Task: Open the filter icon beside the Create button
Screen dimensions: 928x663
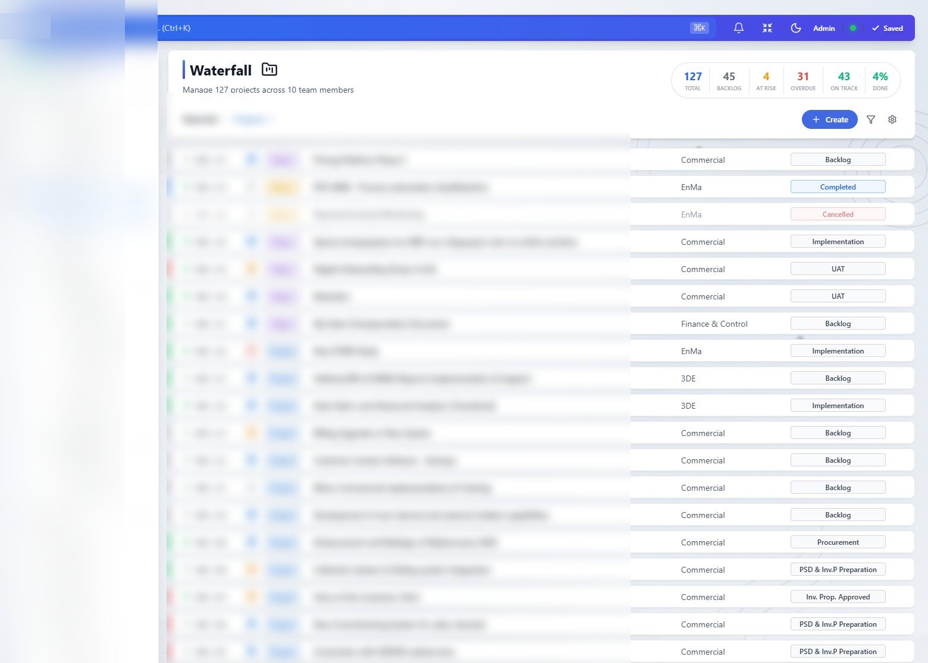Action: click(x=870, y=119)
